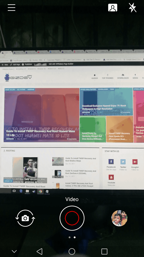This screenshot has width=144, height=257.
Task: Hide the navigation bar with the chevron
Action: 14,251
